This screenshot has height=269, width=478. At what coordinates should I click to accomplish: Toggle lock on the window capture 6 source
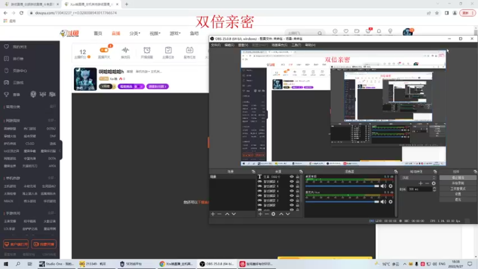point(298,182)
